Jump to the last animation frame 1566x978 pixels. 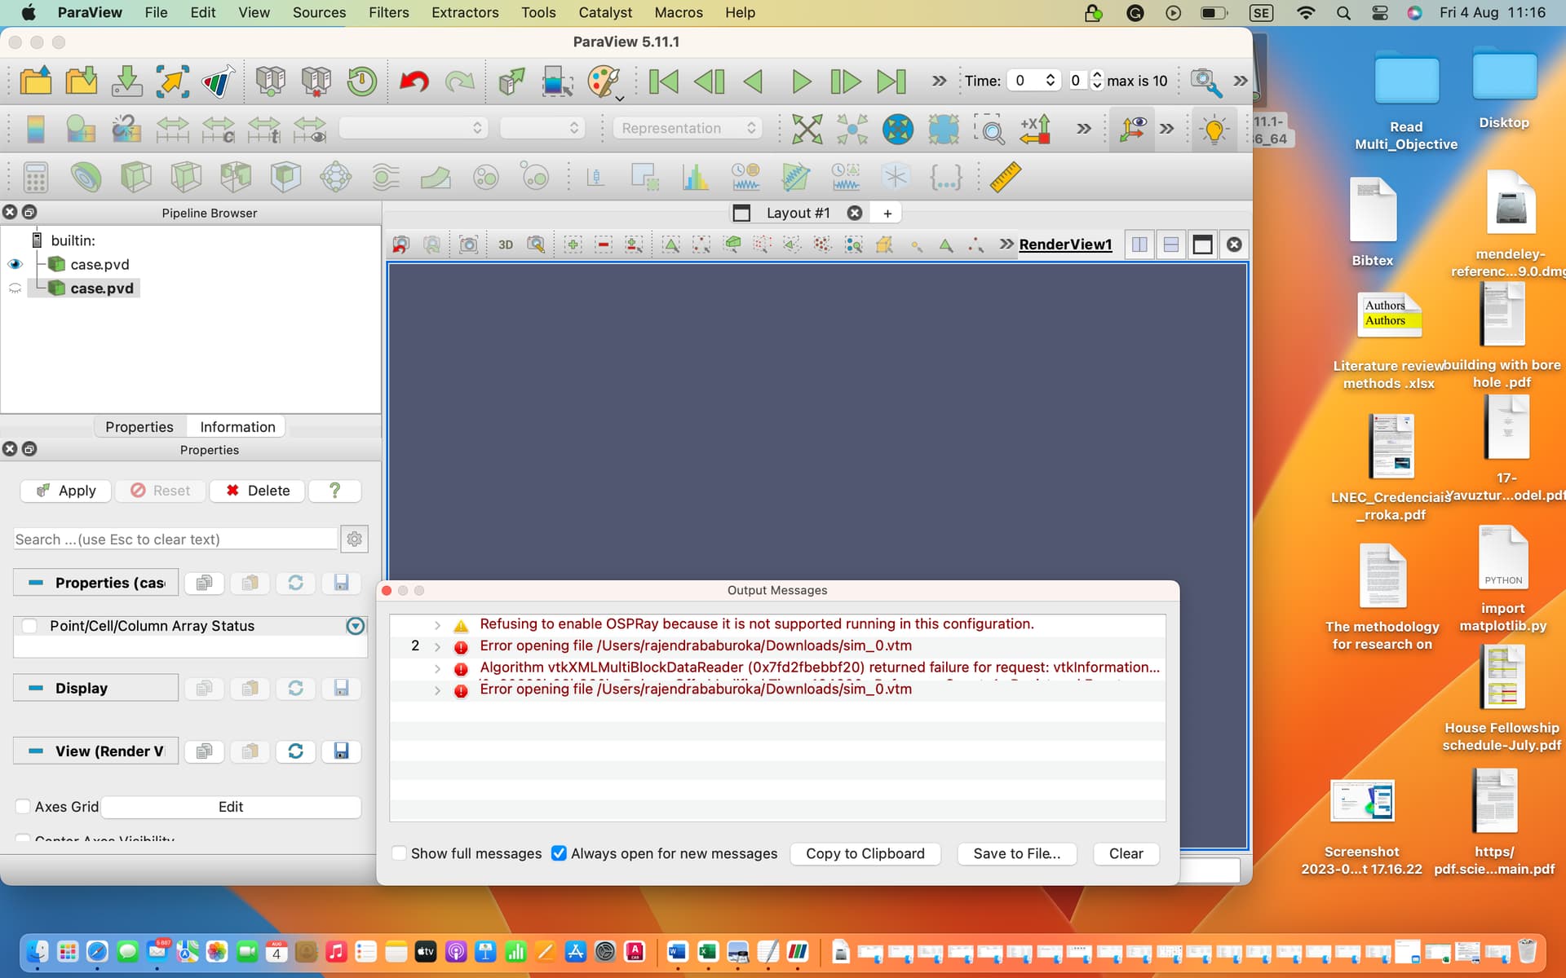click(x=891, y=81)
